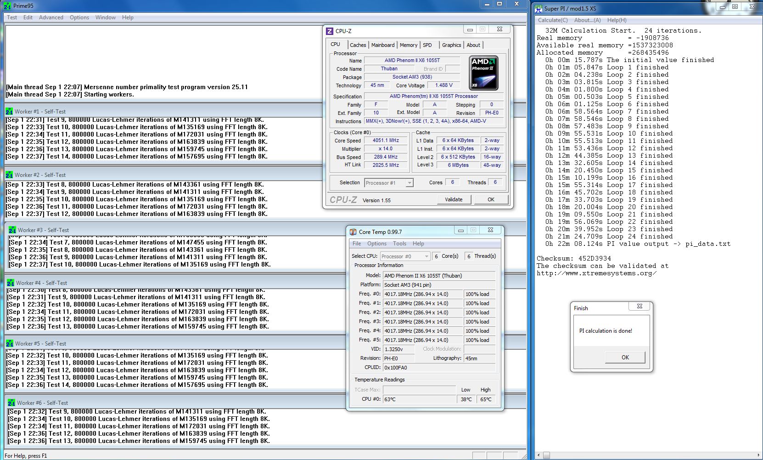Viewport: 763px width, 460px height.
Task: Click the http://www.xtremesystems.org/ text in Super PI
Action: click(596, 273)
